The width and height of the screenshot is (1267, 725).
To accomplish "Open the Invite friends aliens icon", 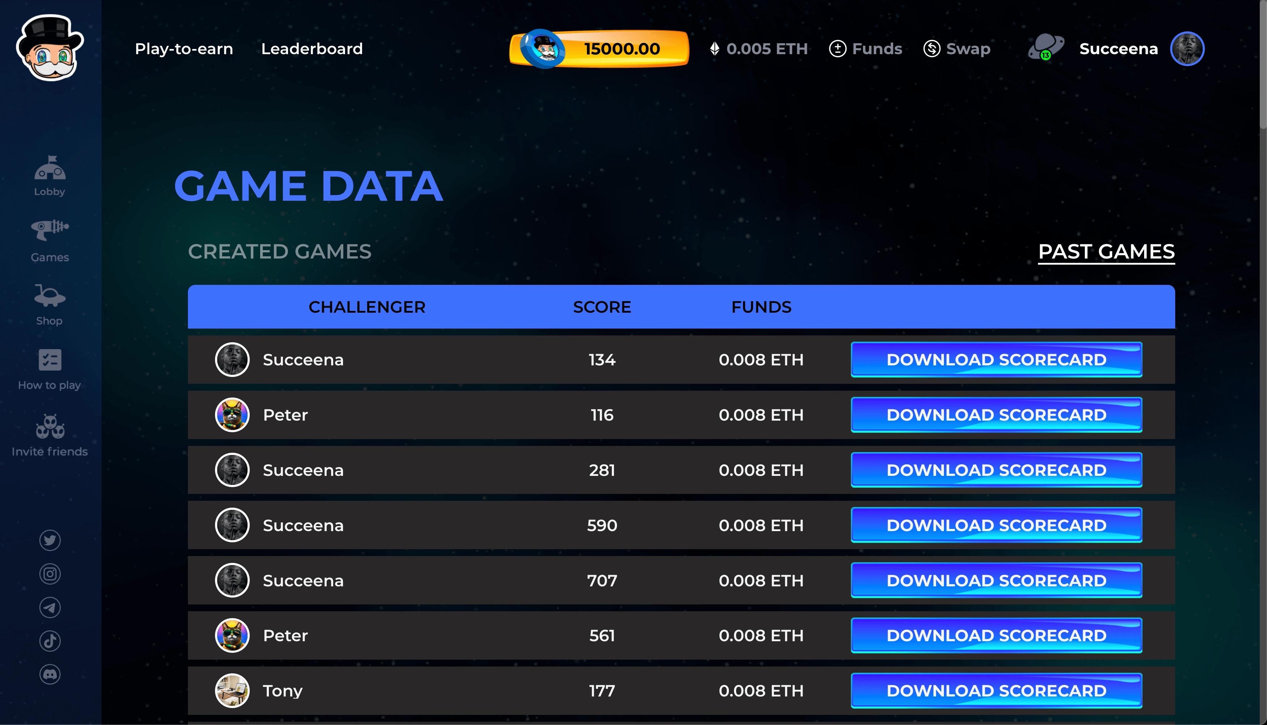I will 50,426.
